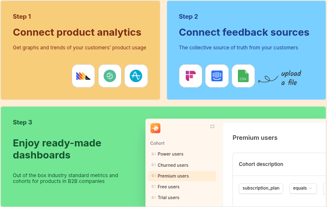Open the Trial users cohort

[x=168, y=197]
